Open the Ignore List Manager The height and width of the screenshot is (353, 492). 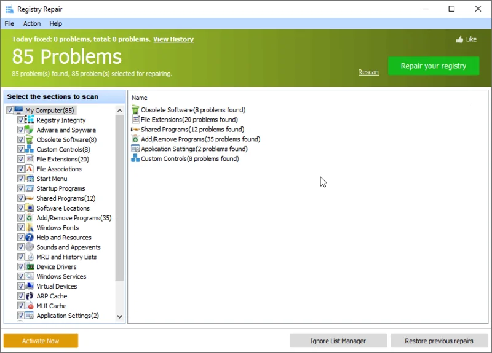click(x=338, y=341)
